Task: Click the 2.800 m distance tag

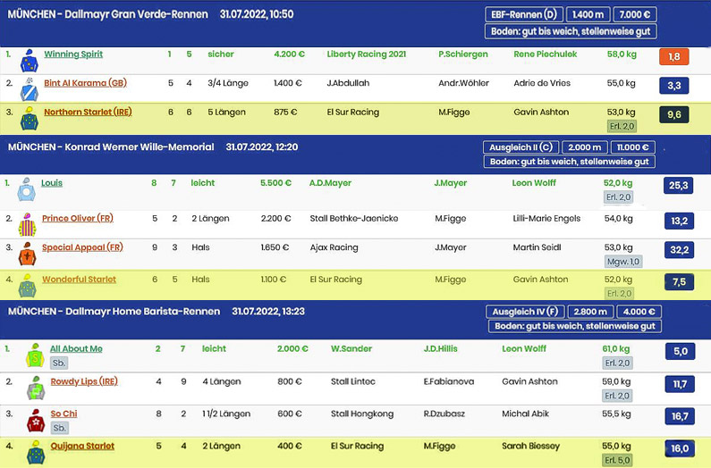Action: coord(590,312)
